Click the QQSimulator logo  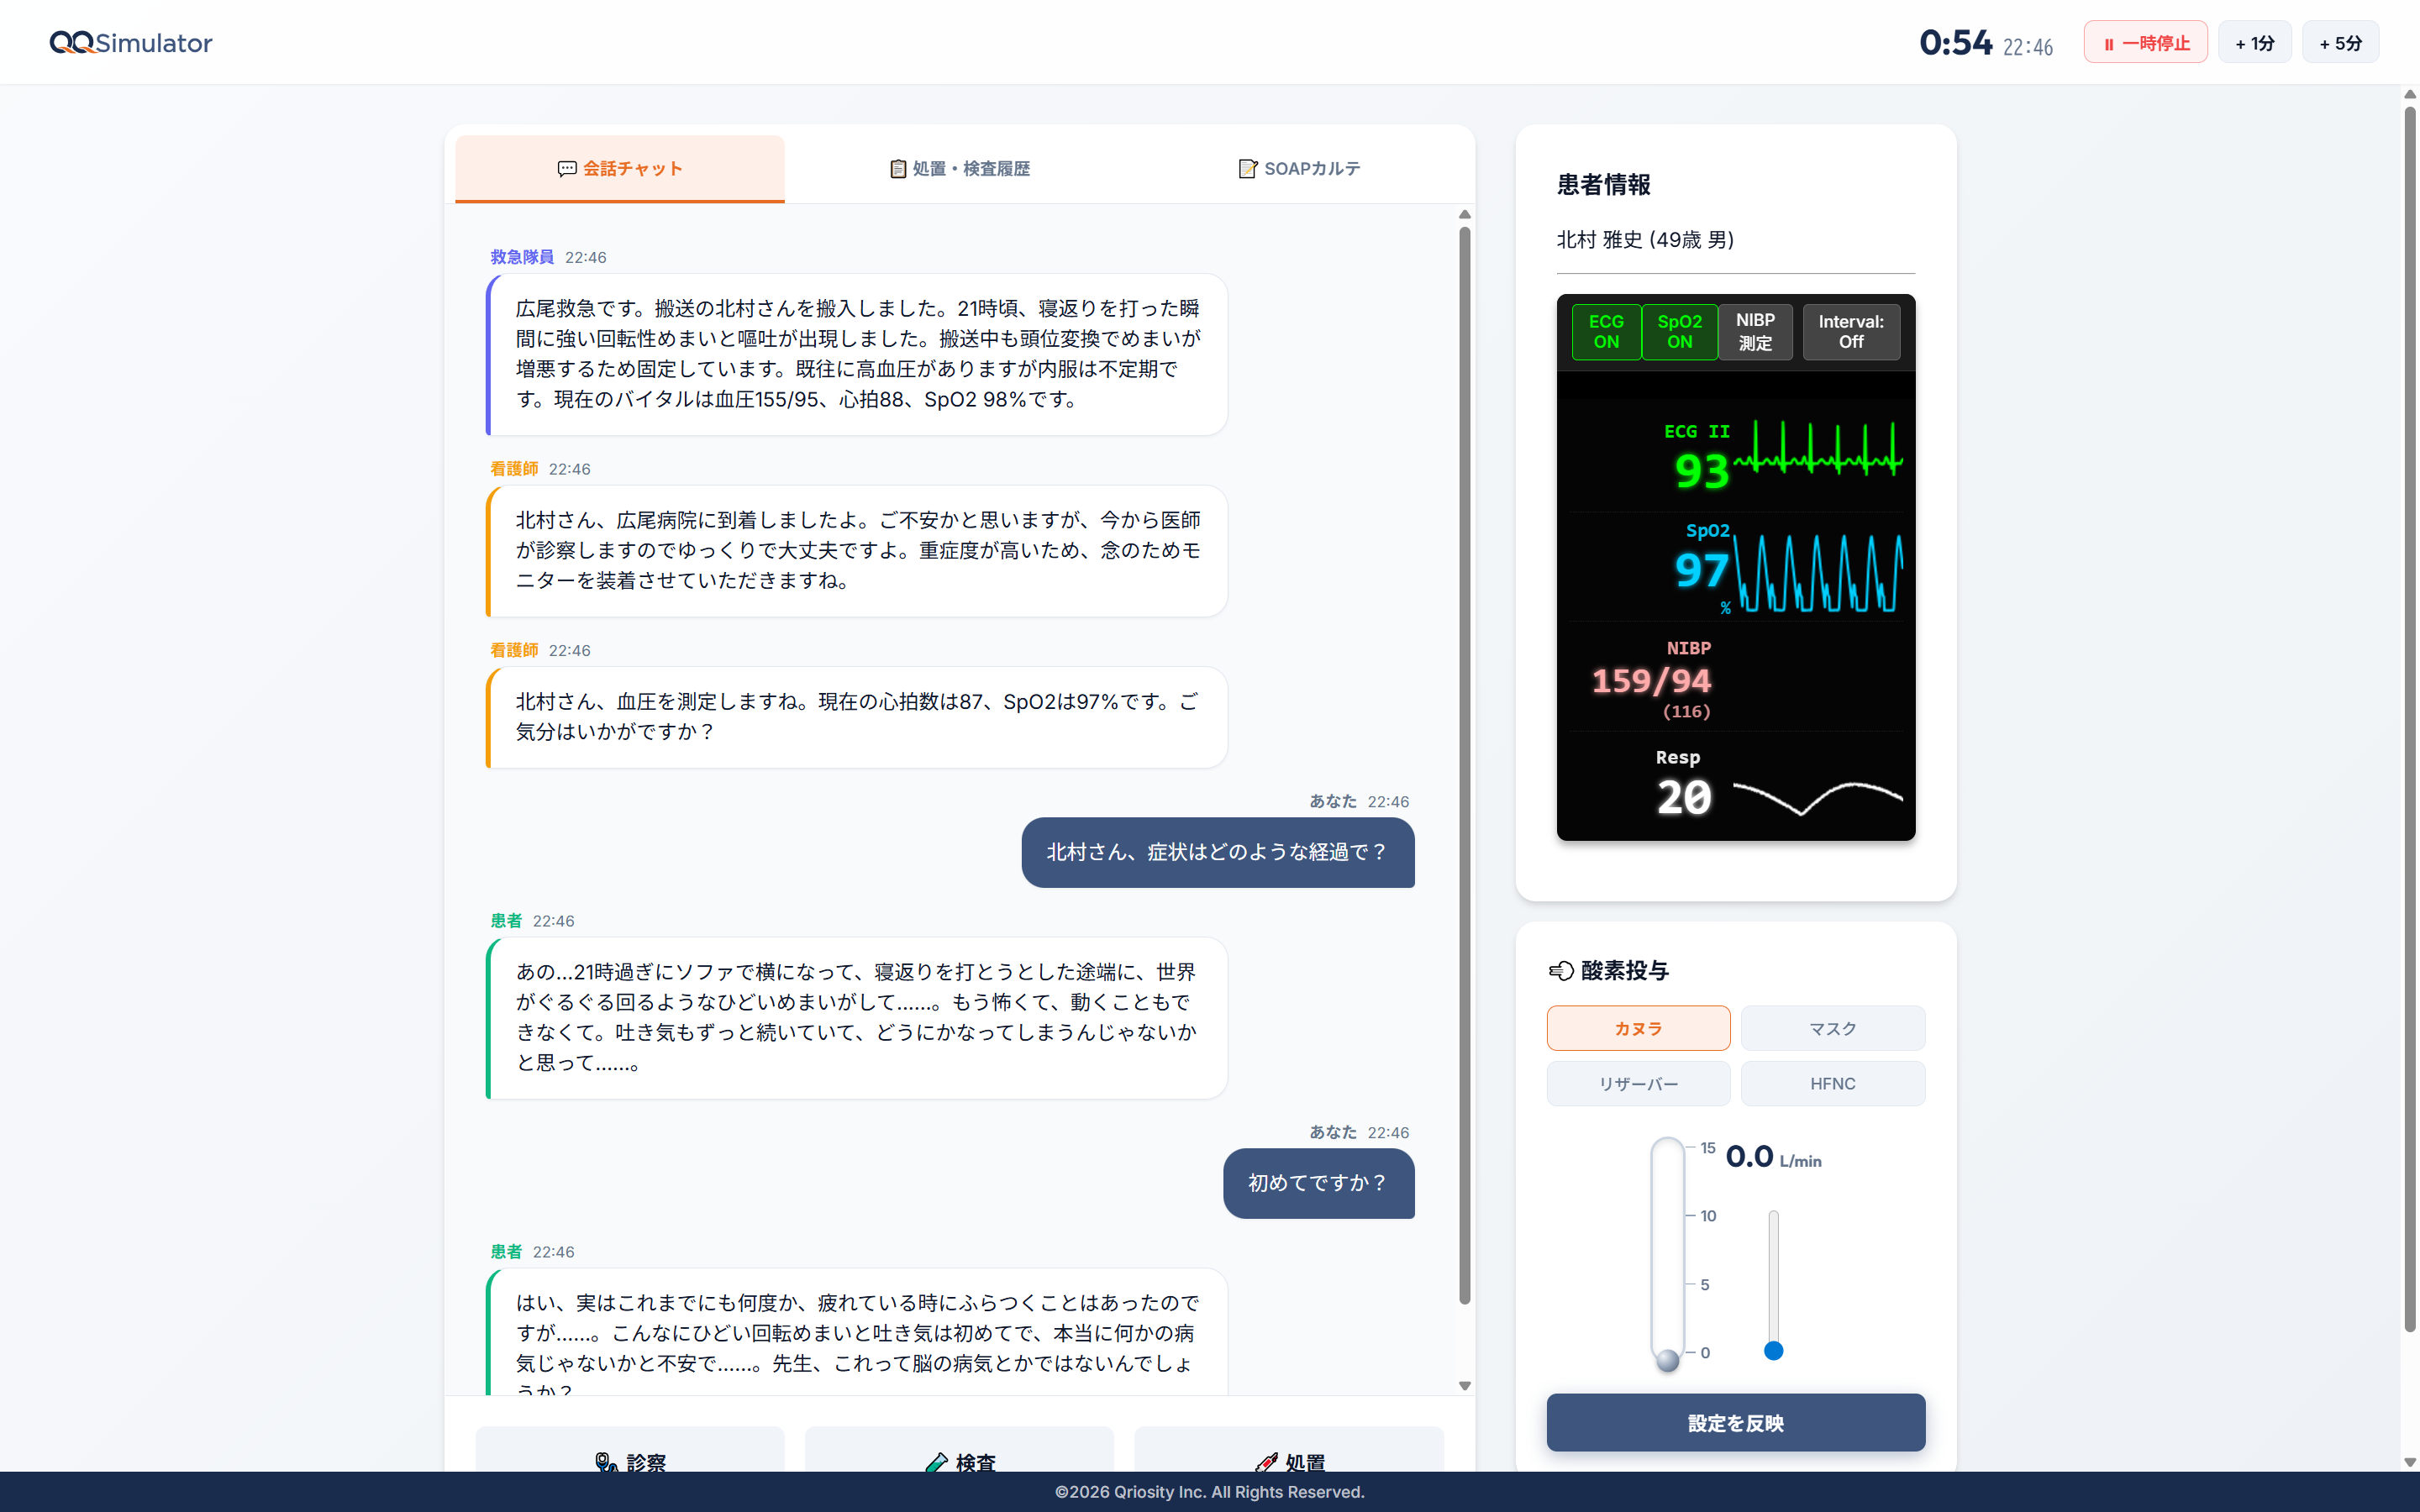click(x=130, y=42)
